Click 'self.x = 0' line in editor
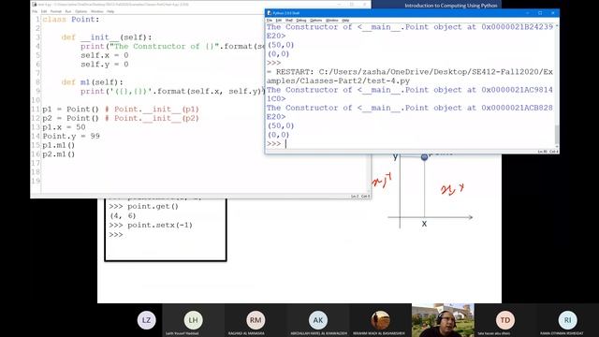Screen dimensions: 599x337 (104, 55)
